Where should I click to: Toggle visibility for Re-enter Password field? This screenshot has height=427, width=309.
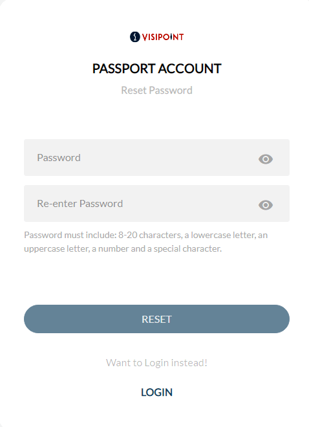tap(266, 205)
